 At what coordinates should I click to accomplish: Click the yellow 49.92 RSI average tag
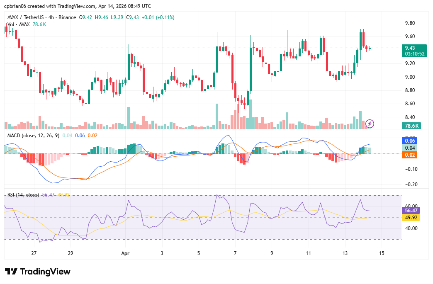(411, 218)
